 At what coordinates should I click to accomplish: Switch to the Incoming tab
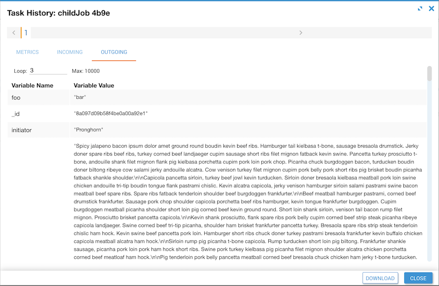click(x=70, y=52)
